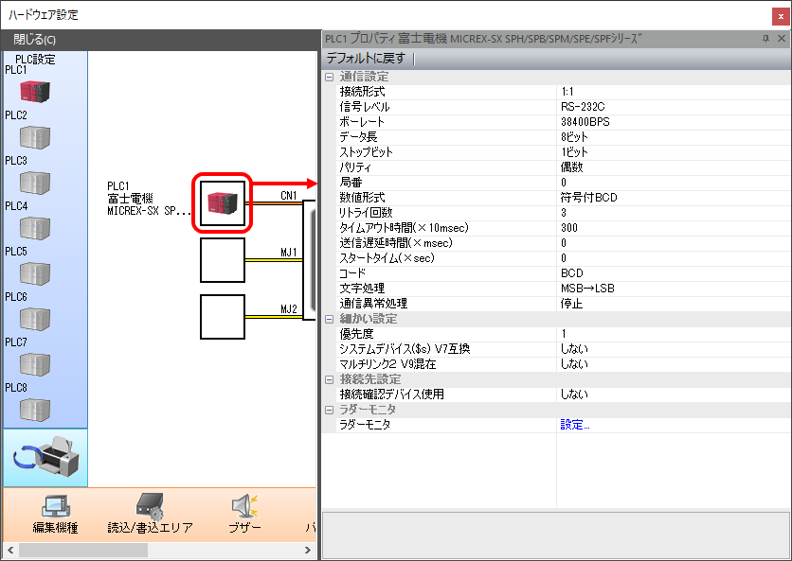Viewport: 792px width, 561px height.
Task: Collapse the 通信設定 section
Action: point(329,77)
